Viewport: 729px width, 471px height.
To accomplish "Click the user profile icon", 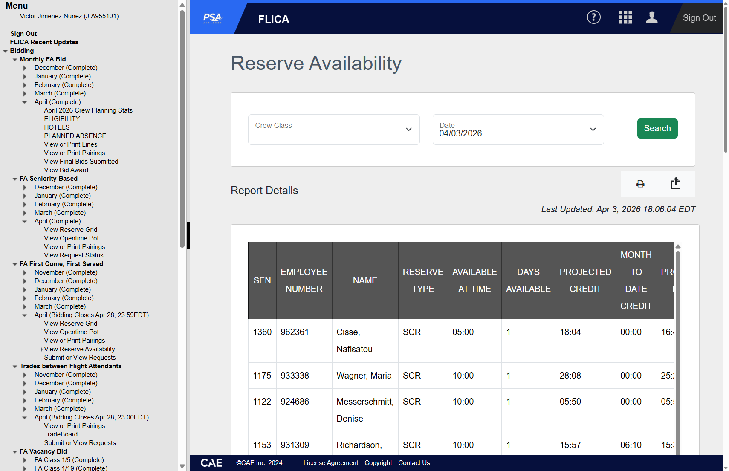I will [651, 17].
